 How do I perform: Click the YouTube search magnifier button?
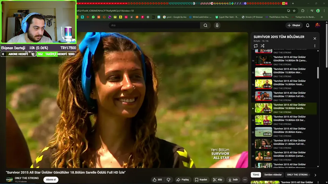[206, 25]
